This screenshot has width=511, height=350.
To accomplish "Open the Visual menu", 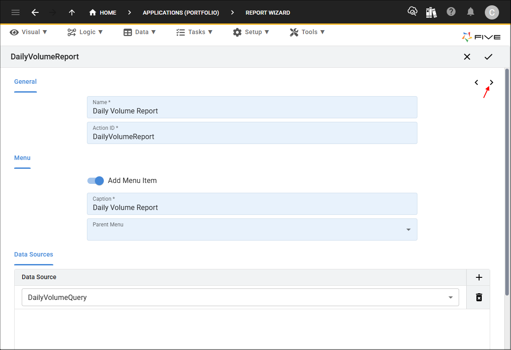I will [x=28, y=32].
